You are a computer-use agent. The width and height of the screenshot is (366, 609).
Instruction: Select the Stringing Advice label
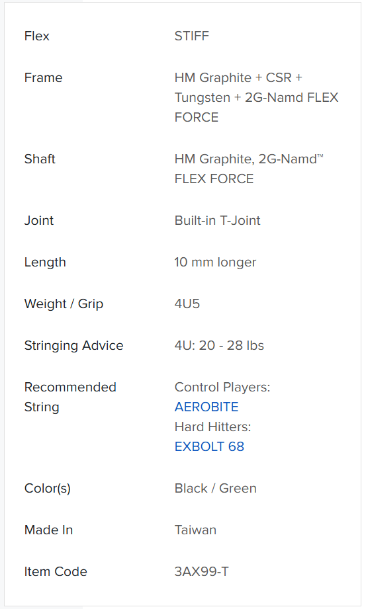pos(73,345)
